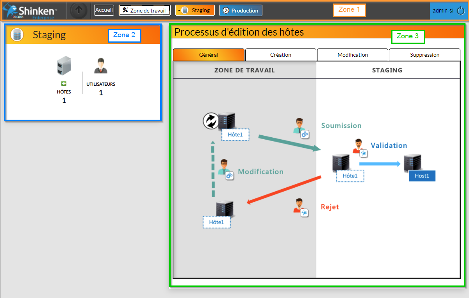The height and width of the screenshot is (298, 469).
Task: Open the Zone de travail menu
Action: 144,11
